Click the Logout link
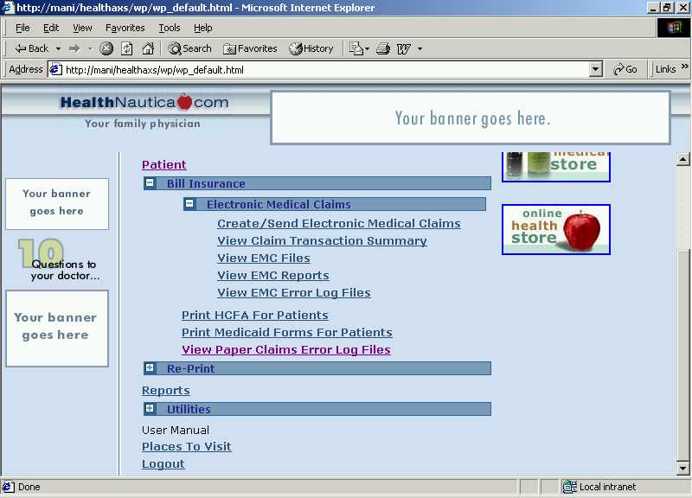 click(163, 464)
